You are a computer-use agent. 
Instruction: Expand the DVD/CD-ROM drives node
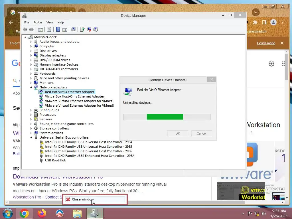31,60
